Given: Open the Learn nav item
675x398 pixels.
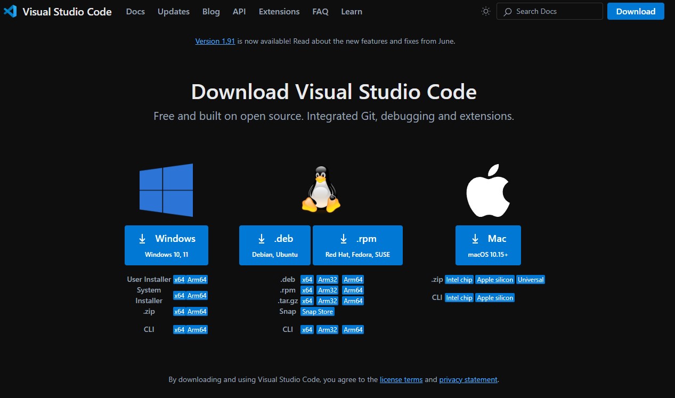Looking at the screenshot, I should point(352,11).
